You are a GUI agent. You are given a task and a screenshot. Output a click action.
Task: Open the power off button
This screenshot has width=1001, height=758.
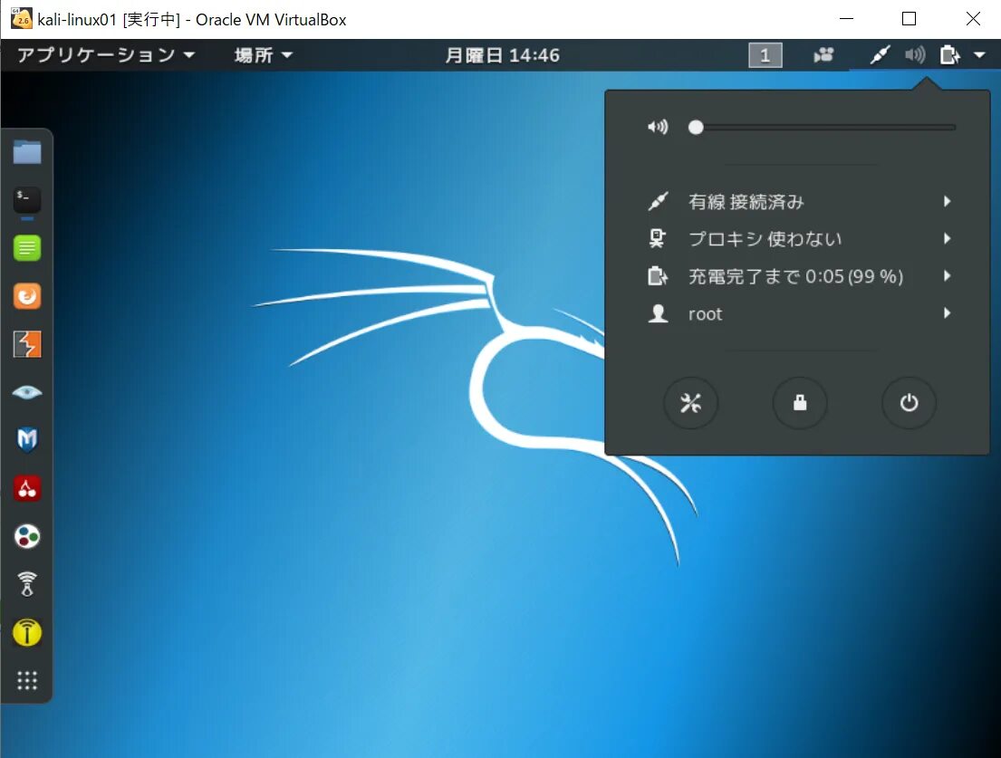pos(910,403)
